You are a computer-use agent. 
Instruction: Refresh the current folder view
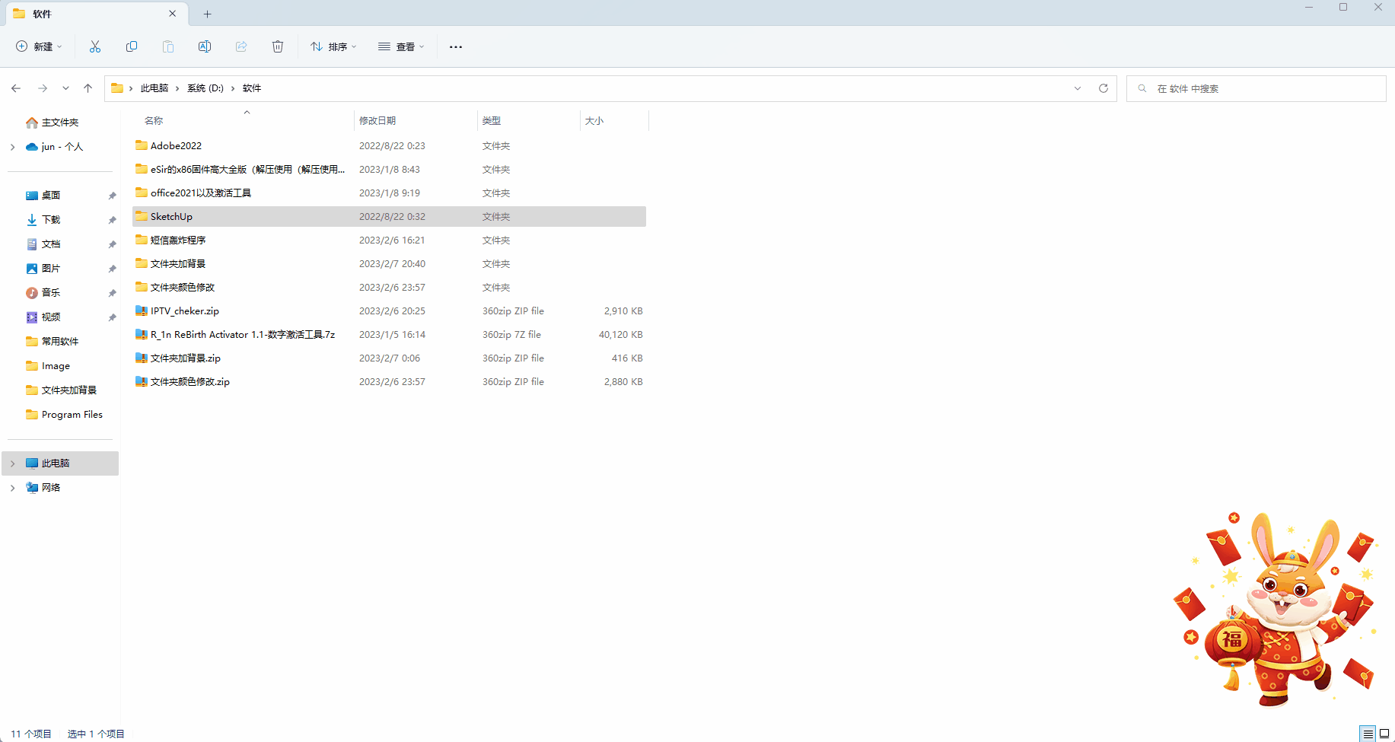coord(1104,88)
